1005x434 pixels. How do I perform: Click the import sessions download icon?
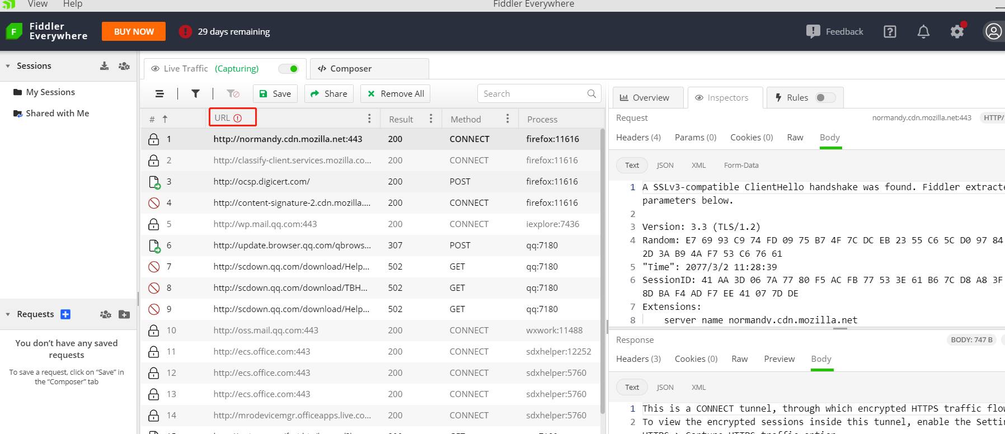104,66
